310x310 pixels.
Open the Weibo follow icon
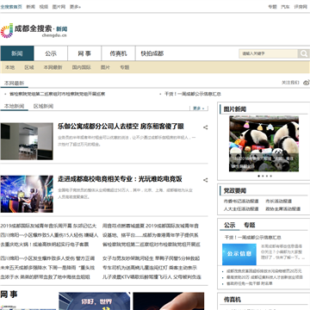pos(307,83)
